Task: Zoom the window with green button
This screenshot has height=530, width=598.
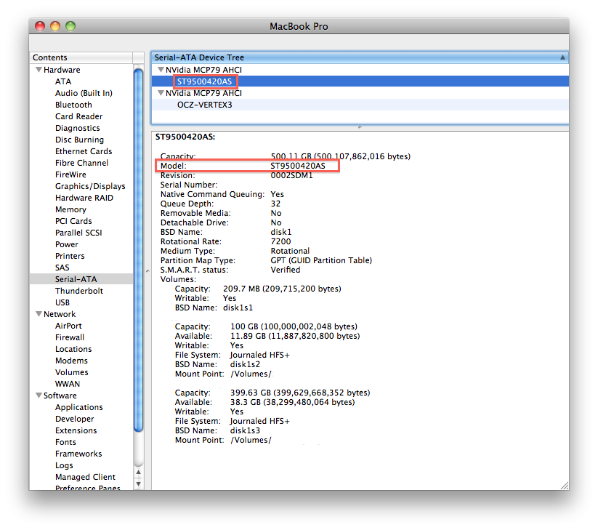Action: pyautogui.click(x=70, y=26)
